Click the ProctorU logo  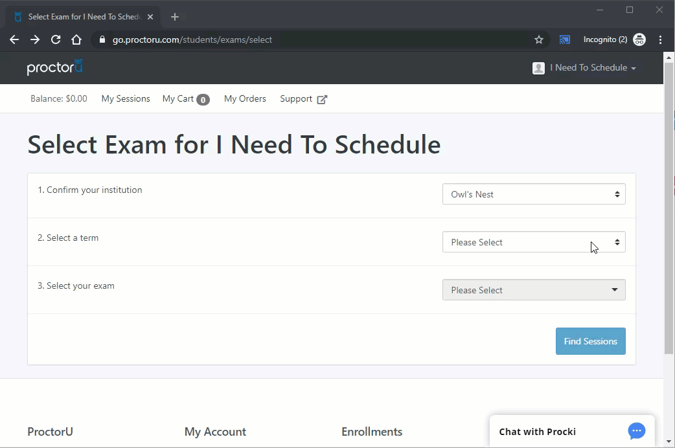point(55,67)
